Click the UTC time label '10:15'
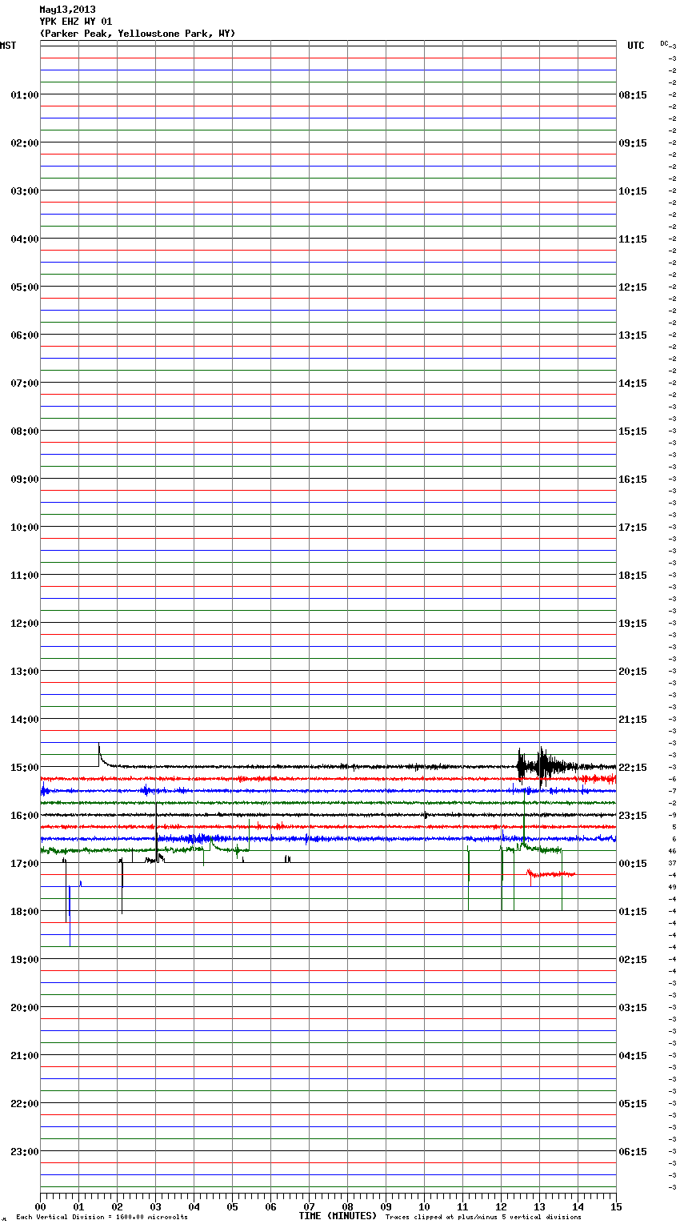This screenshot has width=680, height=1228. [x=633, y=191]
